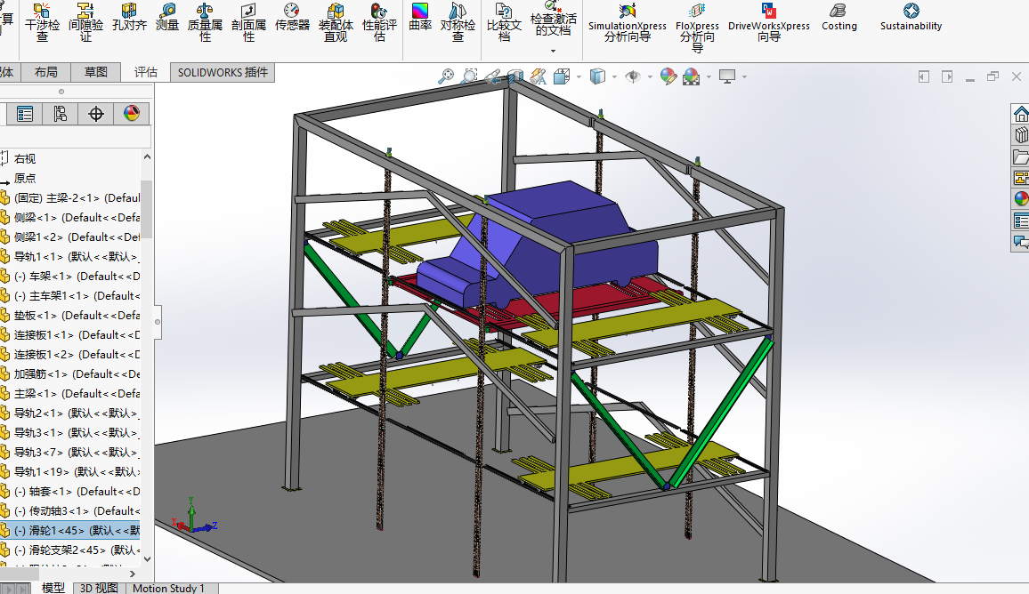Open Appearances color ball in task pane
The image size is (1029, 594).
[1020, 198]
